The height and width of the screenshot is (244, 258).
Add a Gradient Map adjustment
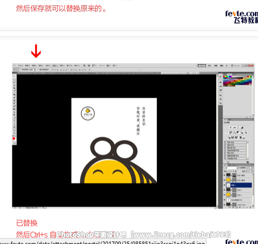240,138
